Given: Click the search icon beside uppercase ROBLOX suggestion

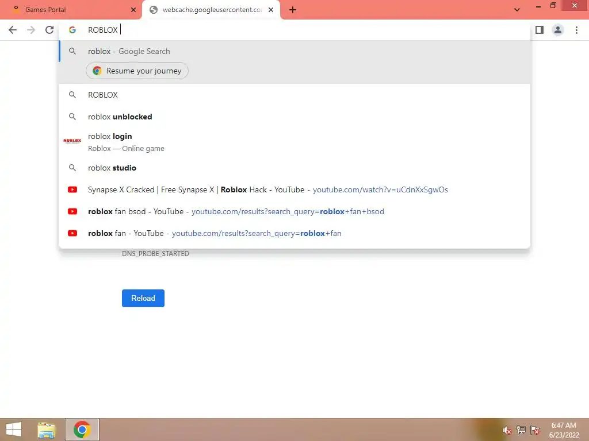Looking at the screenshot, I should pyautogui.click(x=72, y=95).
